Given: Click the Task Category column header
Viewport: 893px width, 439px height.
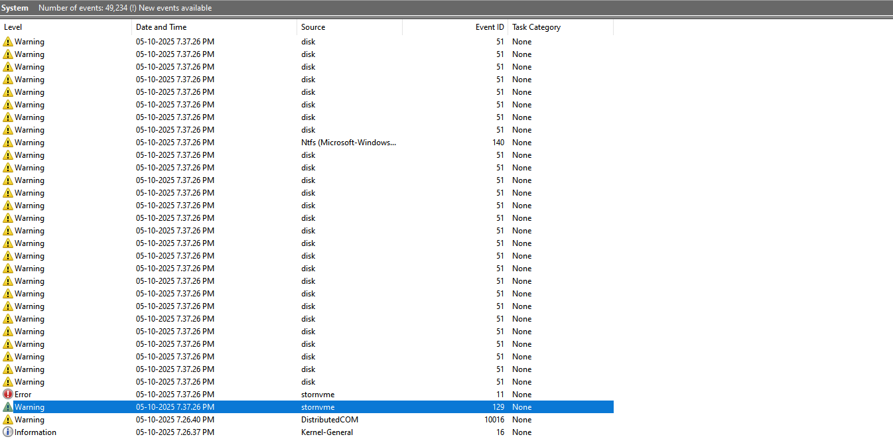Looking at the screenshot, I should [536, 27].
